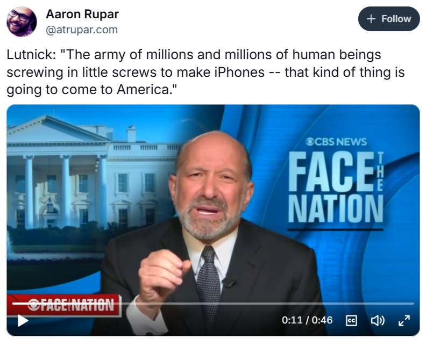Image resolution: width=426 pixels, height=346 pixels.
Task: Open the Aaron Rupar display name link
Action: pyautogui.click(x=82, y=14)
